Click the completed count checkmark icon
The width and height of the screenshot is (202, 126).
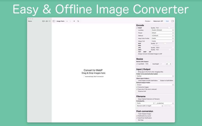pos(43,21)
